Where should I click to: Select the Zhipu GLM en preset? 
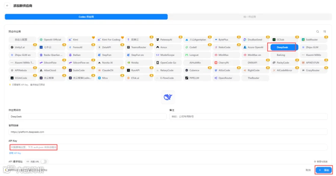click(22, 55)
